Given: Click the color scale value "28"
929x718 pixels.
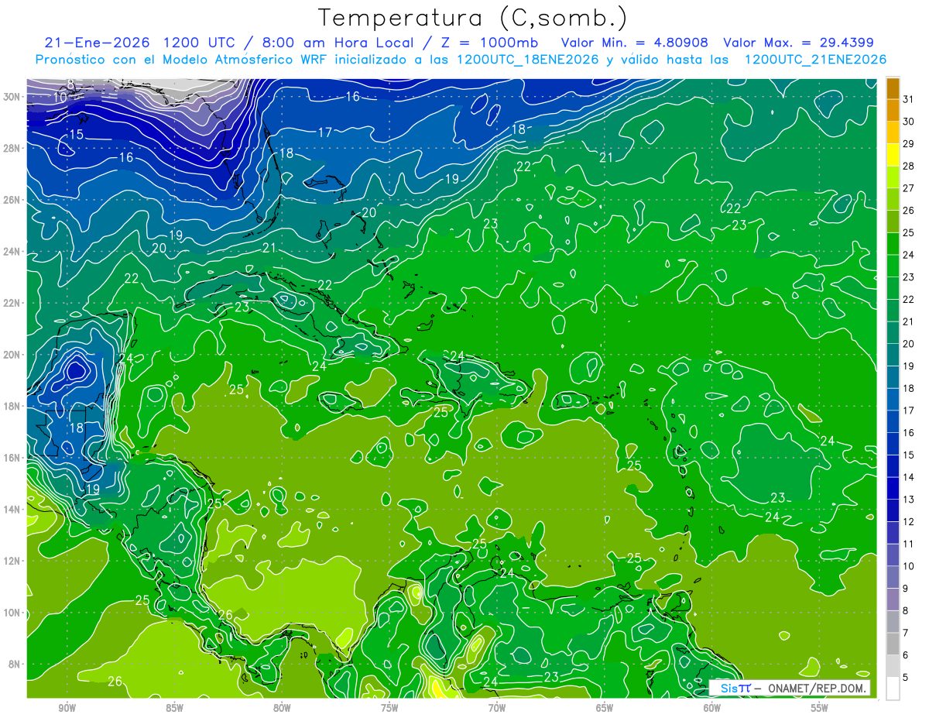Looking at the screenshot, I should point(909,166).
